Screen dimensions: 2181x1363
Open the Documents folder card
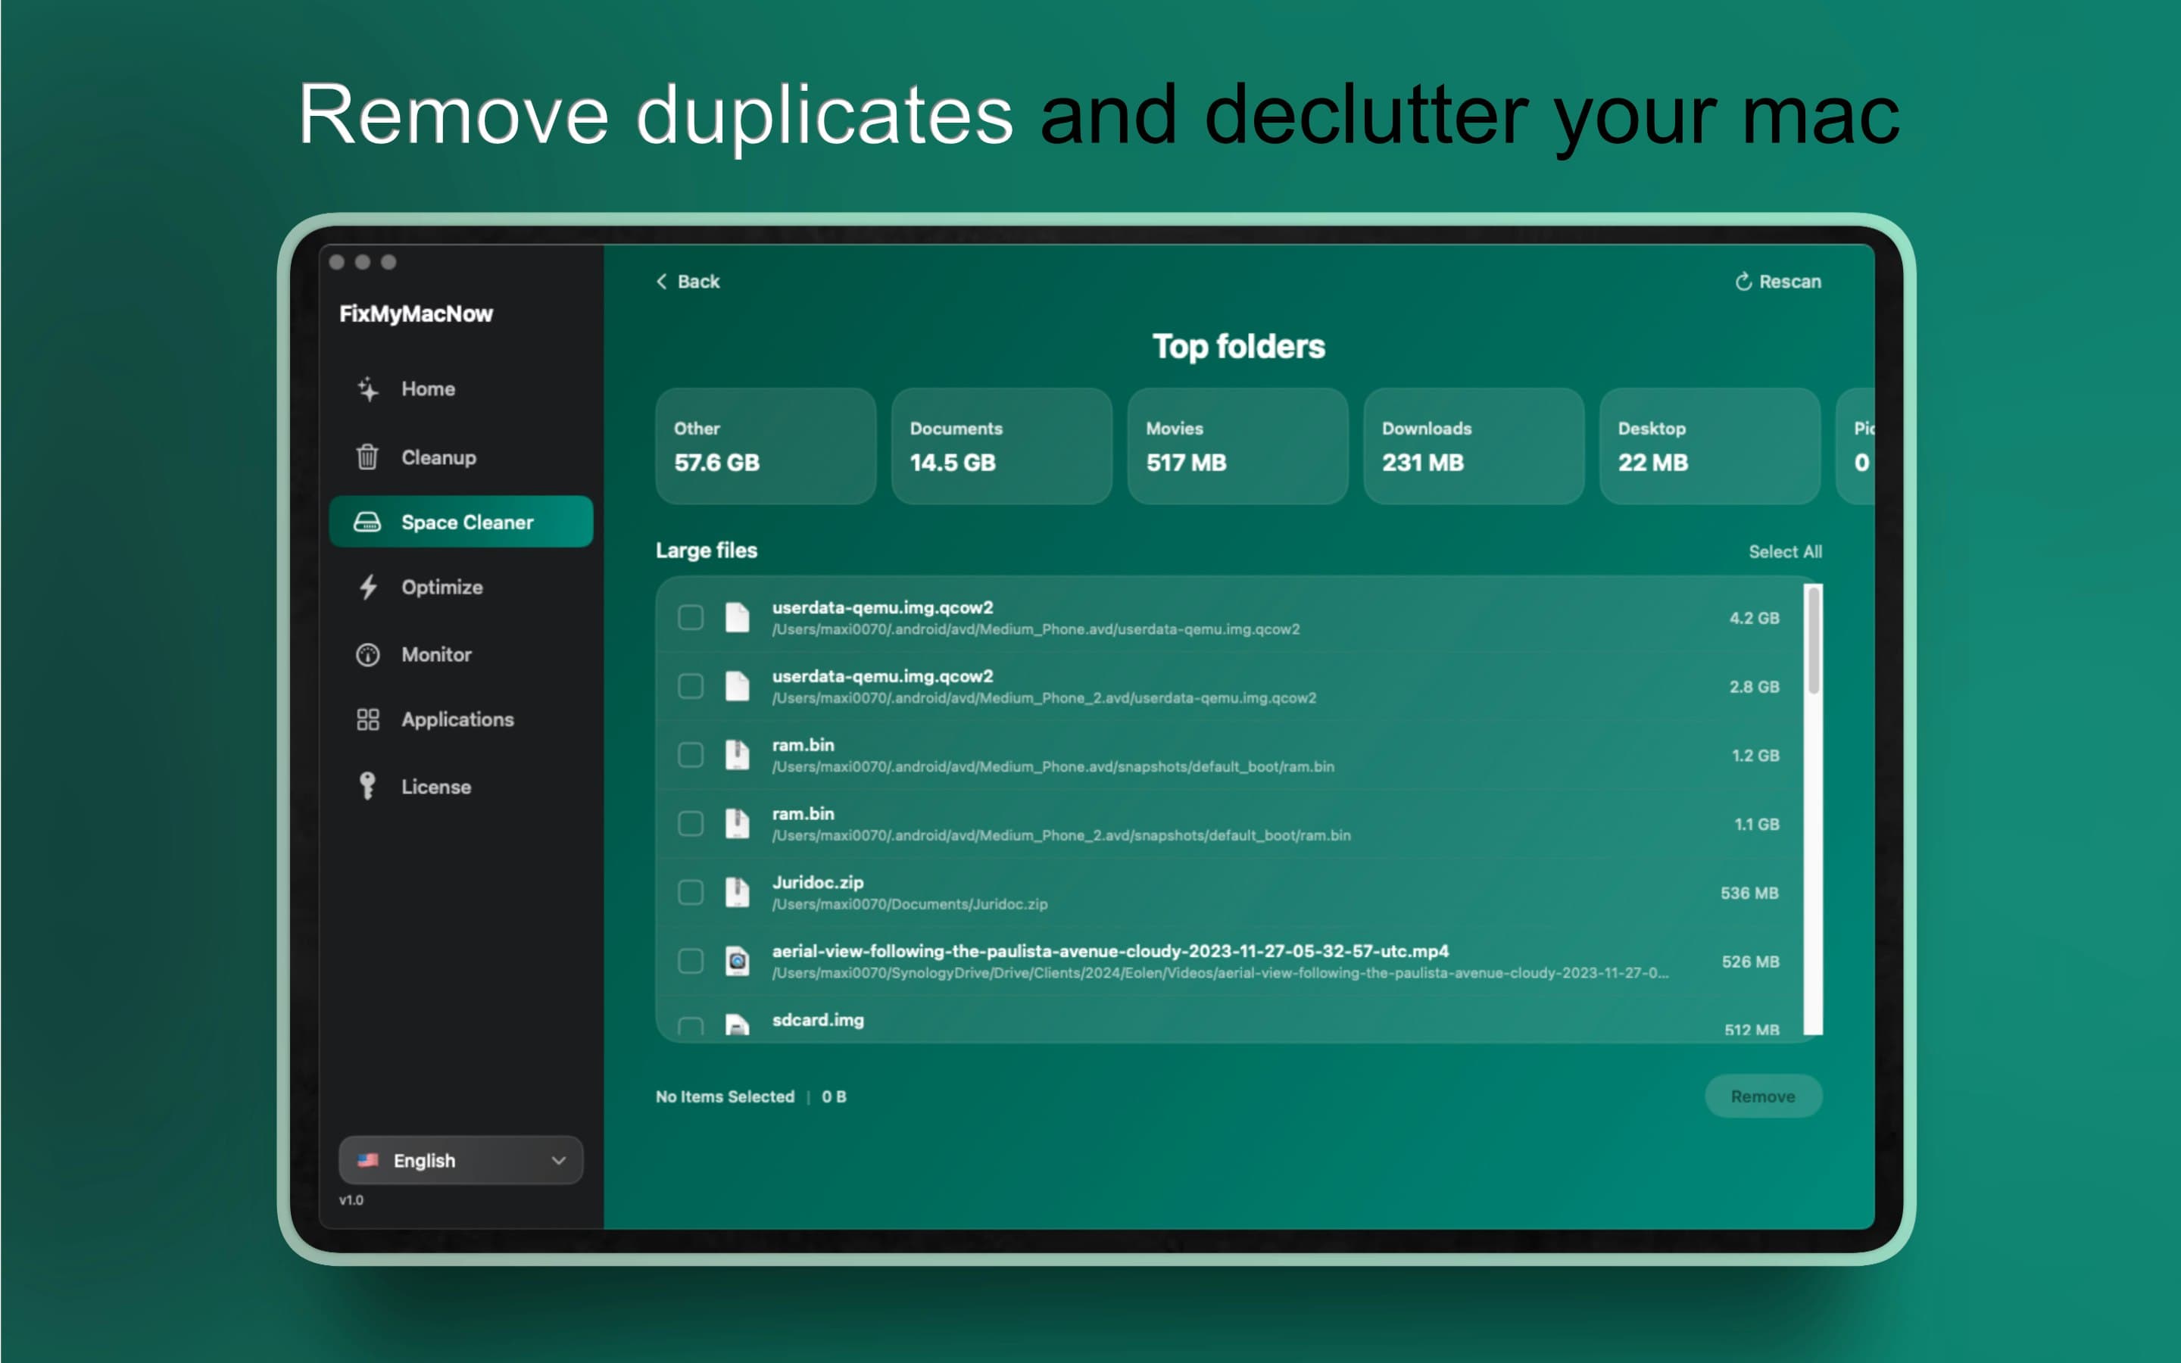1001,446
